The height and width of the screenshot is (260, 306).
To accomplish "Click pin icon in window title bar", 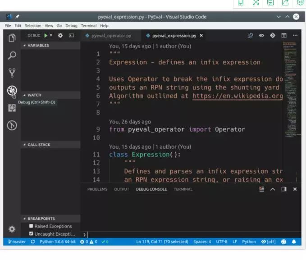I will pos(17,17).
